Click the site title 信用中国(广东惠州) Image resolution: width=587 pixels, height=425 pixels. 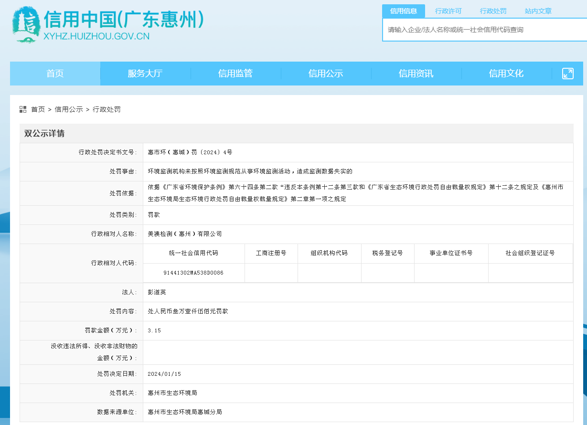(x=124, y=20)
